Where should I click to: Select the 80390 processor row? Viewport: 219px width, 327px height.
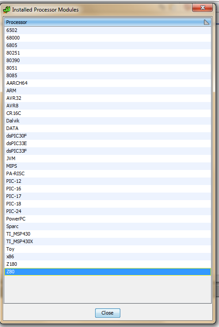pyautogui.click(x=108, y=60)
